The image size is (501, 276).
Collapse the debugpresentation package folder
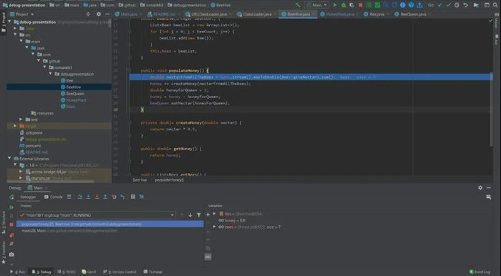[51, 74]
